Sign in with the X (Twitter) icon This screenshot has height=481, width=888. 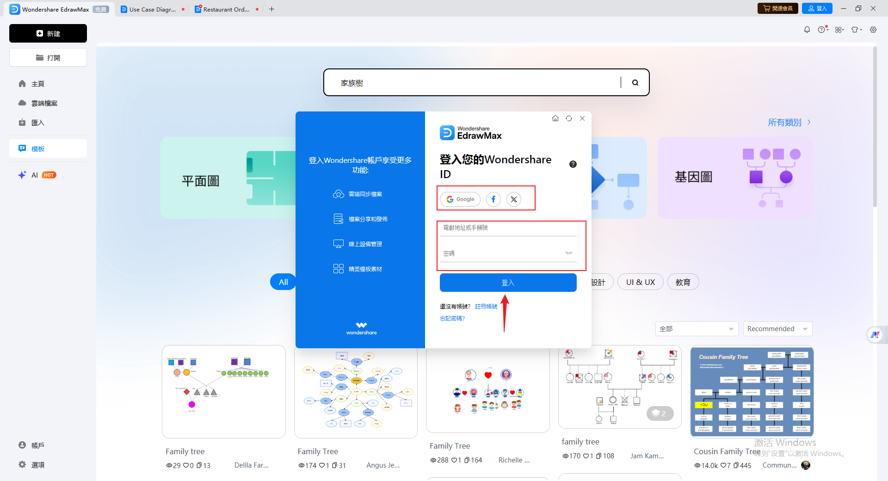pos(514,199)
